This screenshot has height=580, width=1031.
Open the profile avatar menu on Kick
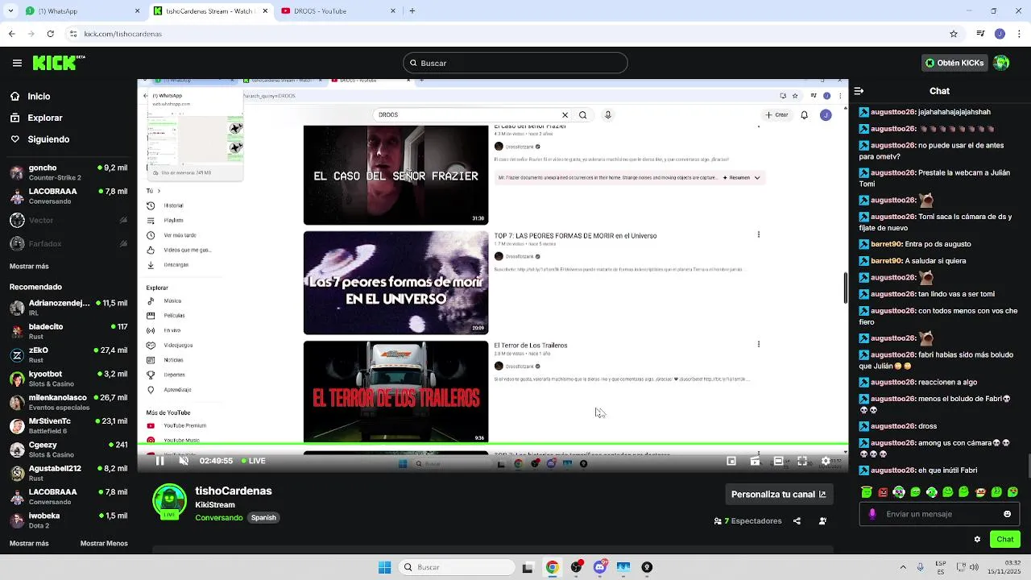[x=1001, y=63]
